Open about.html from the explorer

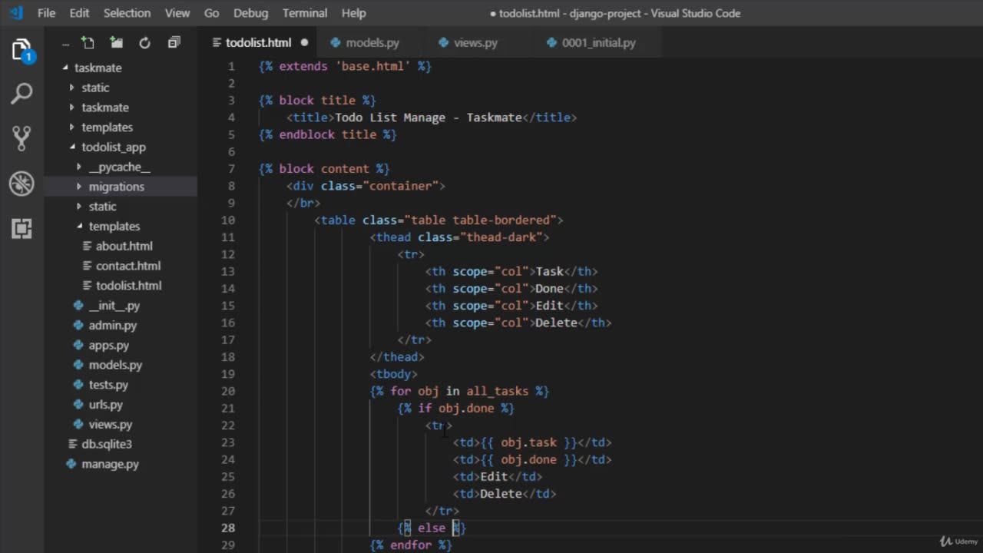[x=124, y=246]
